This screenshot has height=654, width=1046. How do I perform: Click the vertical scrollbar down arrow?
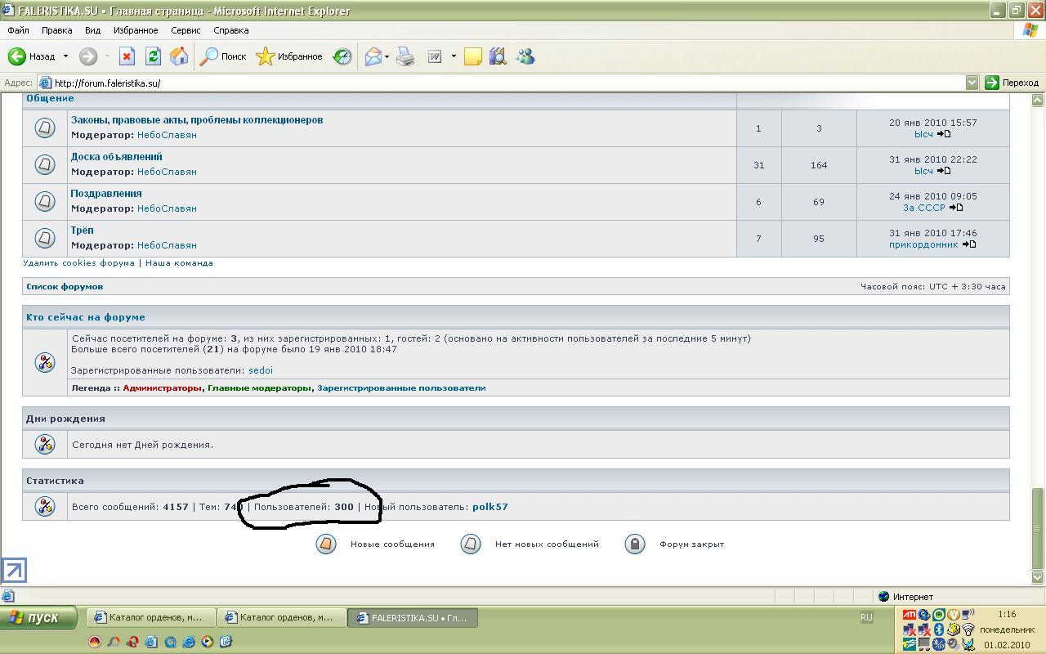(1038, 577)
